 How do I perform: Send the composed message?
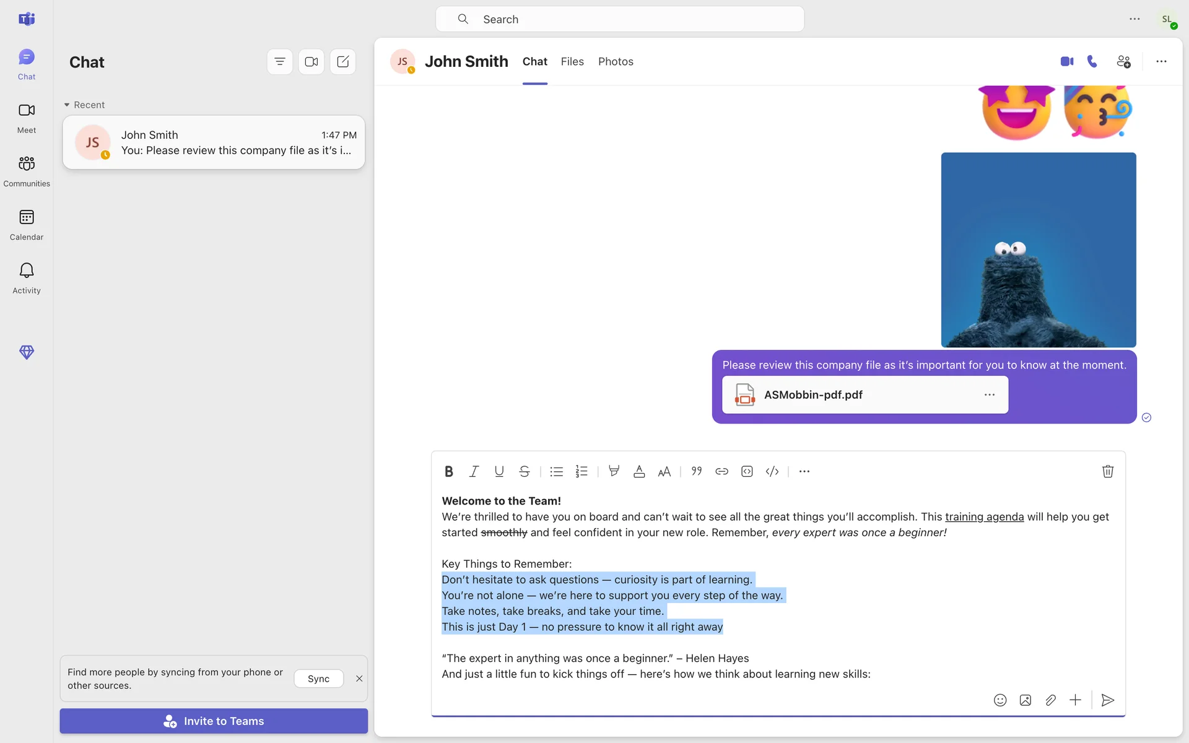(1108, 700)
